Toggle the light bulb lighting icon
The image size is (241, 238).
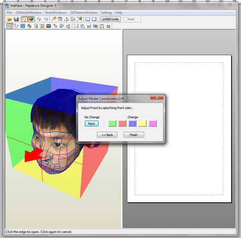click(x=24, y=19)
